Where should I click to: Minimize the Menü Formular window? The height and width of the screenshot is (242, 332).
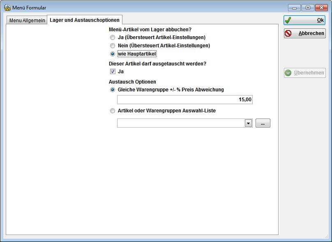(x=294, y=8)
